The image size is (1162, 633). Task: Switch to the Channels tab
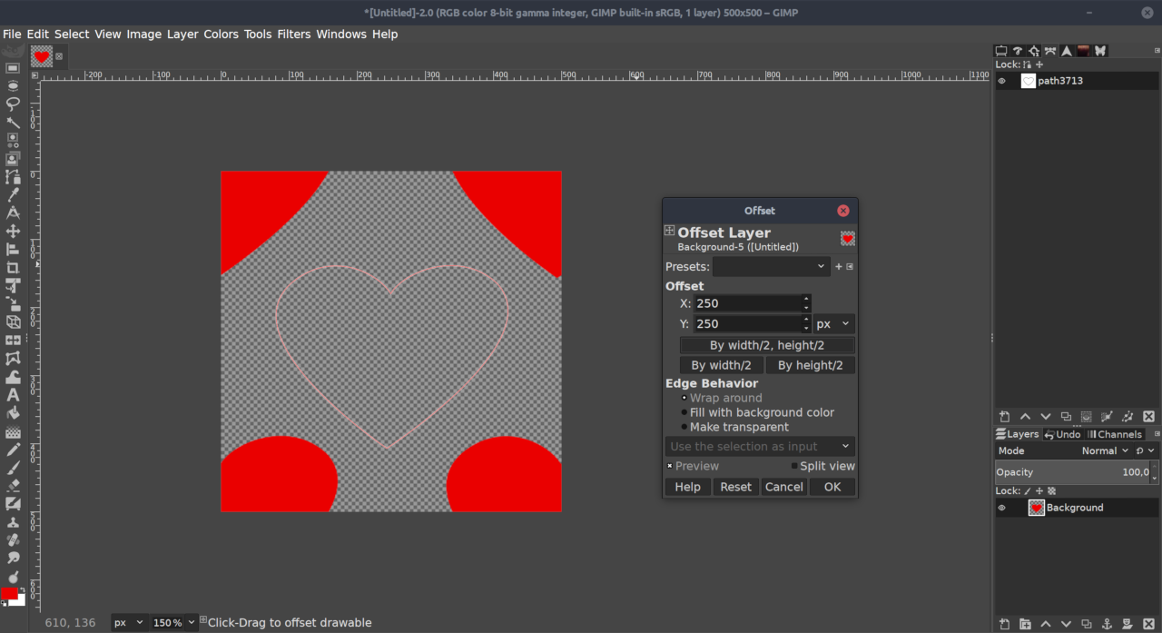(1117, 433)
